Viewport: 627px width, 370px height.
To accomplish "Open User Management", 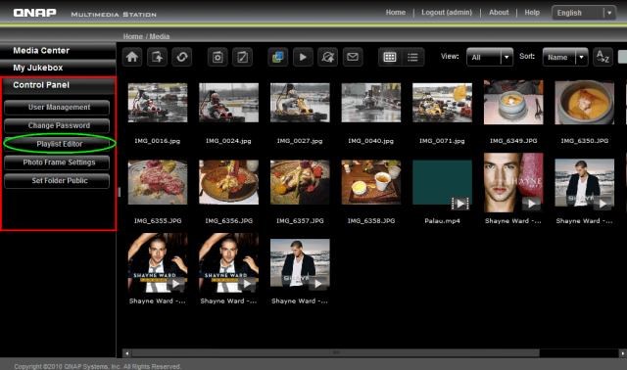I will pos(57,107).
